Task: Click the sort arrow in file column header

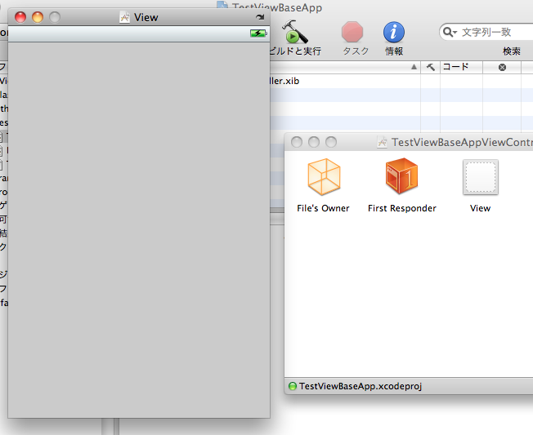Action: 414,67
